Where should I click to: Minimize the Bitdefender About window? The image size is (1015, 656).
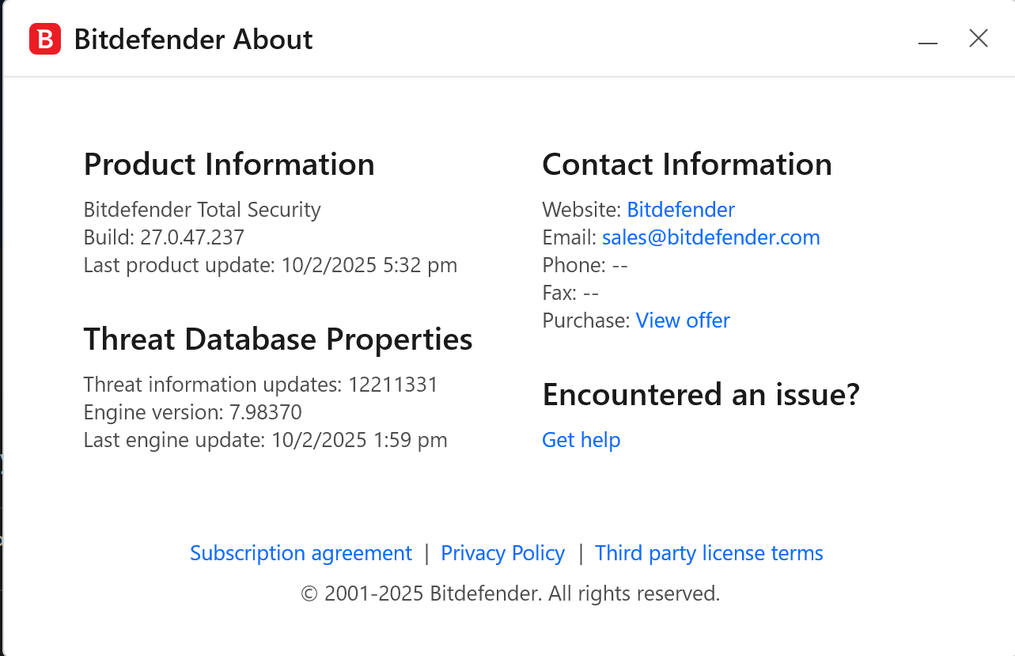(x=928, y=41)
